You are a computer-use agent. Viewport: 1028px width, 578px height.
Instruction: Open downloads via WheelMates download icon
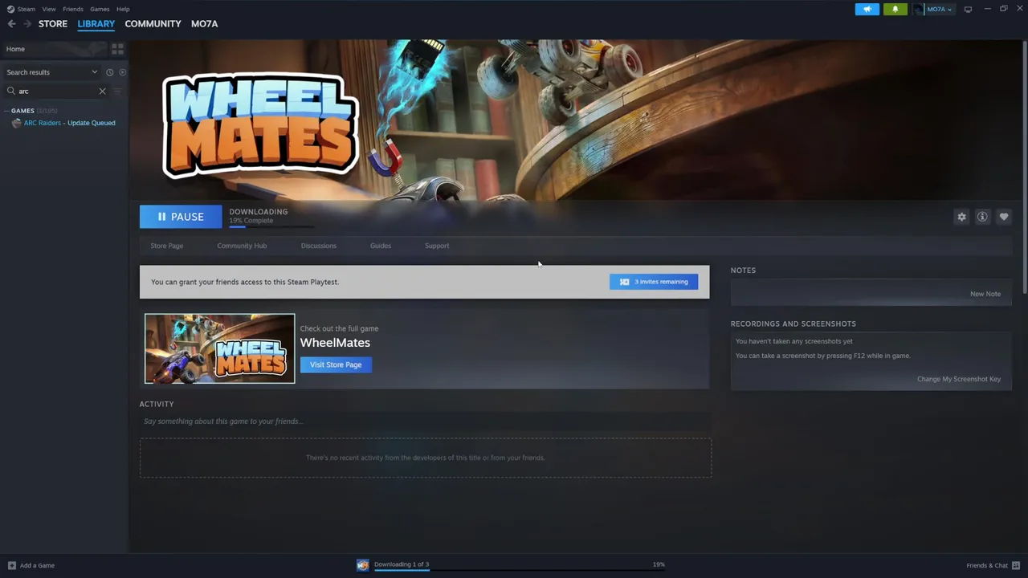pos(363,565)
